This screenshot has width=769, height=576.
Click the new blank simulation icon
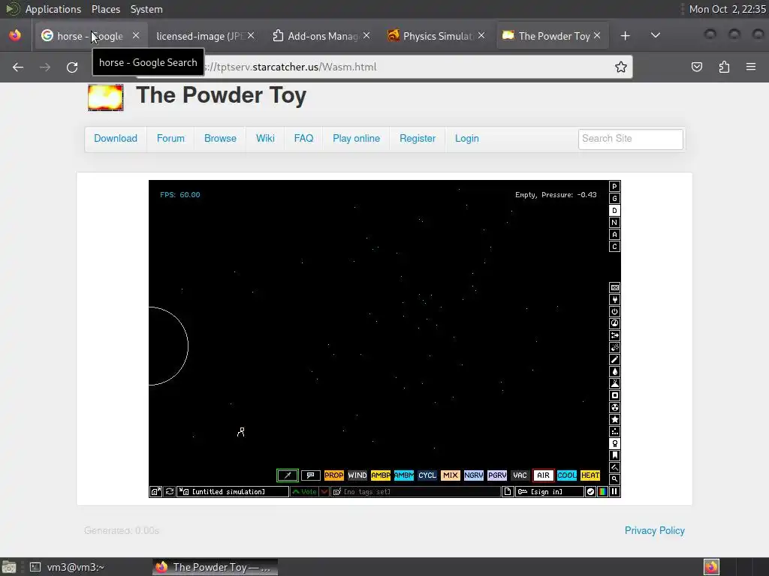[508, 491]
